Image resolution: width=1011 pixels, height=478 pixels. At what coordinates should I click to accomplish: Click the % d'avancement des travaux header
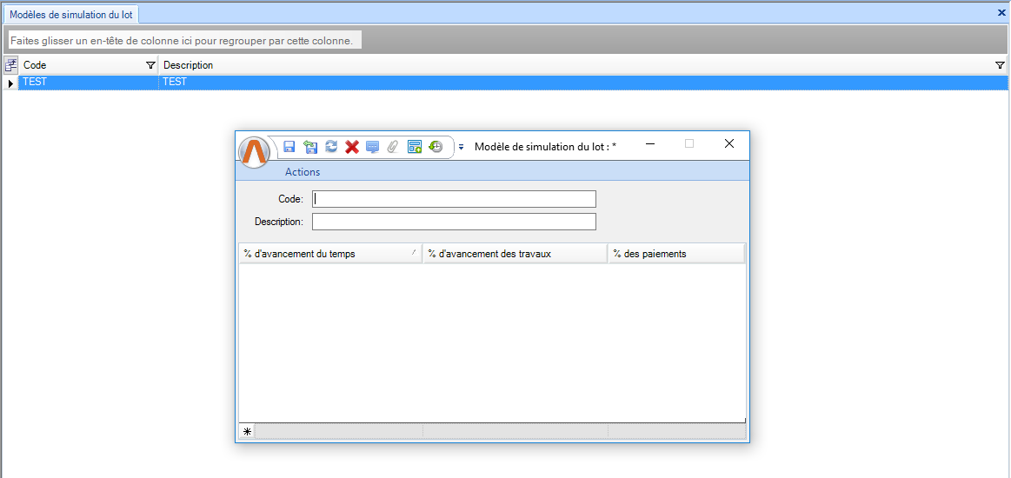pyautogui.click(x=514, y=254)
